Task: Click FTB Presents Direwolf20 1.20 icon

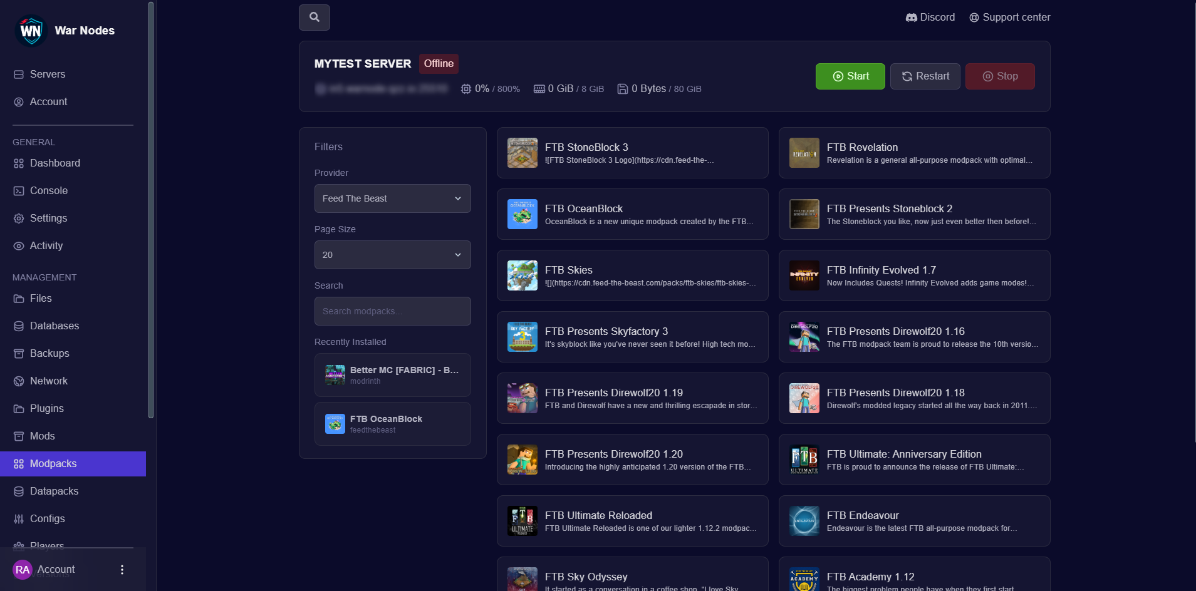Action: 523,460
